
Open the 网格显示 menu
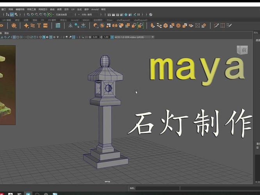[x=43, y=9]
